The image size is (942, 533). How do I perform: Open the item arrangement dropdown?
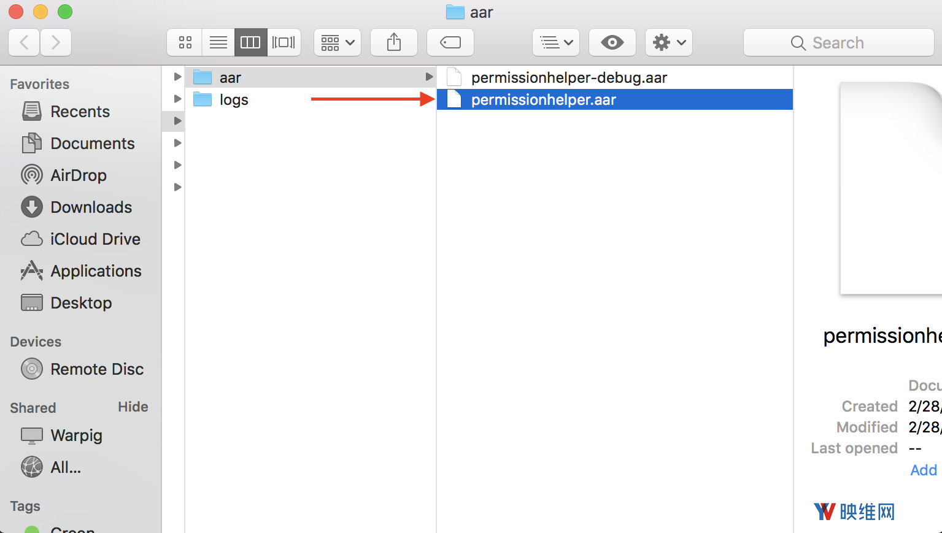(x=338, y=42)
